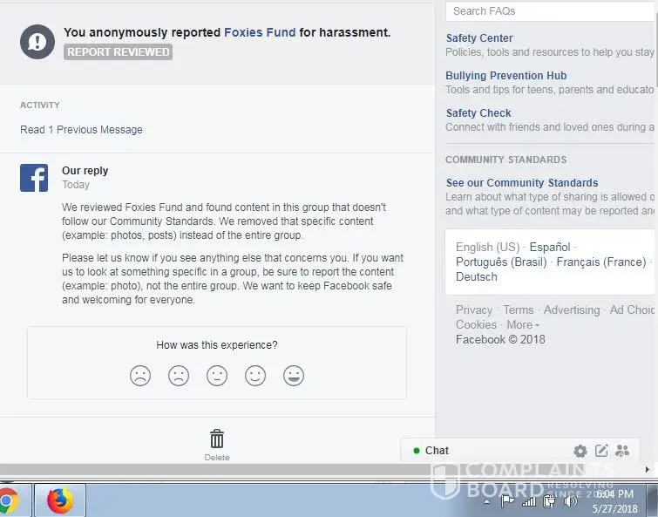Open the Safety Center link
This screenshot has width=658, height=517.
[479, 38]
